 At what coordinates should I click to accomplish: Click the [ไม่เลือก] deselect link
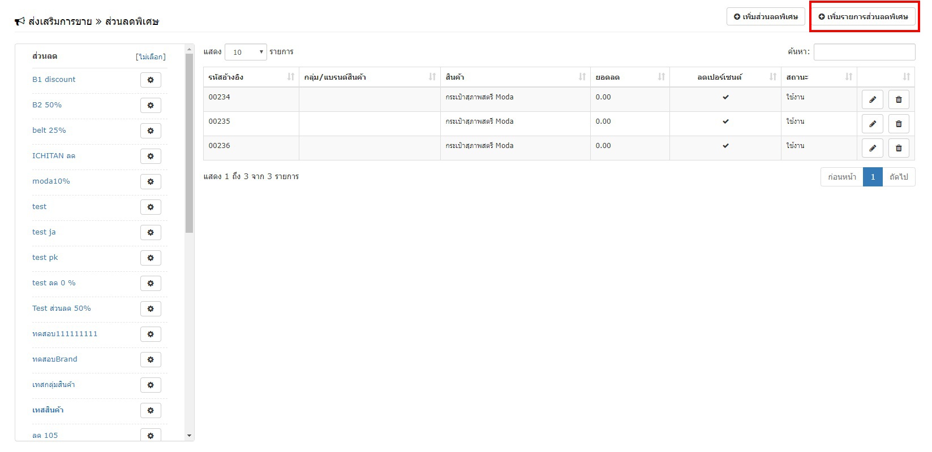click(x=151, y=56)
